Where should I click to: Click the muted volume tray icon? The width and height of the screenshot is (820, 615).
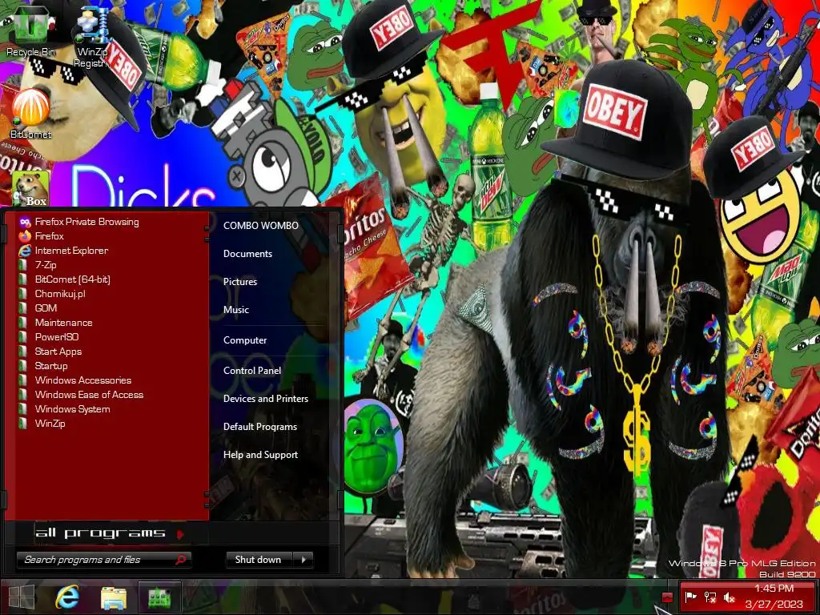(x=730, y=597)
